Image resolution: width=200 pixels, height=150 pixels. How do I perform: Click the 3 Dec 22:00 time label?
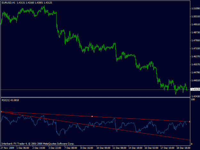pyautogui.click(x=55, y=148)
